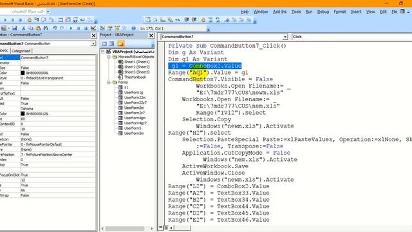Open the Insert UserForm button dropdown arrow
The height and width of the screenshot is (232, 412).
tap(9, 28)
